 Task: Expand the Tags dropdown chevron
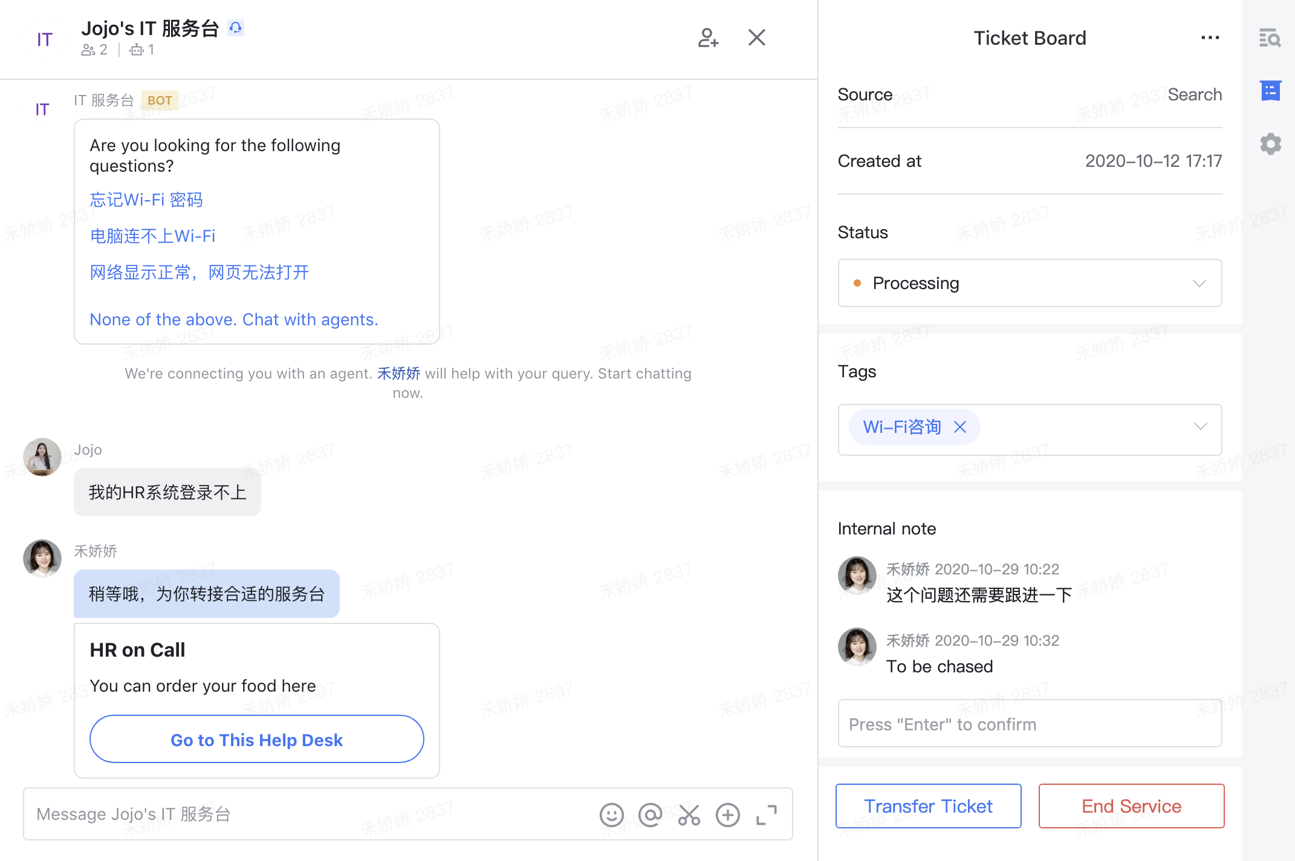pos(1200,427)
